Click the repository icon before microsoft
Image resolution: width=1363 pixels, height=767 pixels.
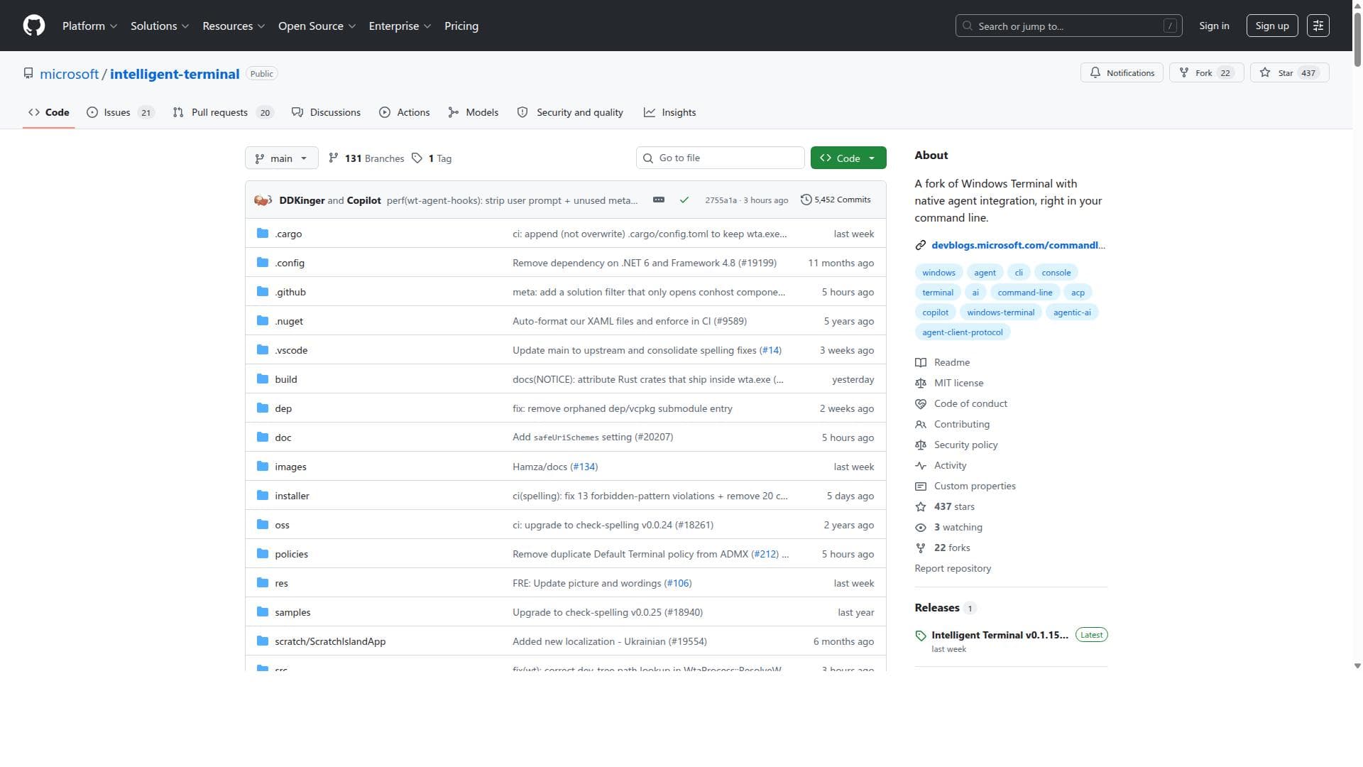(28, 74)
